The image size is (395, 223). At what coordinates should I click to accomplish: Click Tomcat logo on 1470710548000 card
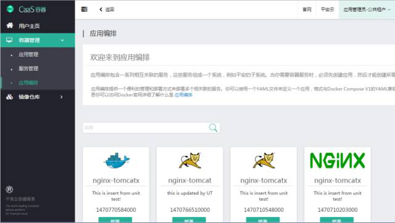[264, 160]
